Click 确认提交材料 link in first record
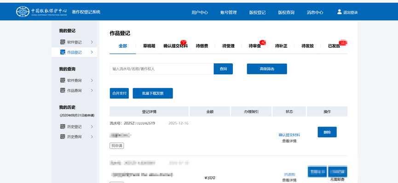 click(289, 135)
